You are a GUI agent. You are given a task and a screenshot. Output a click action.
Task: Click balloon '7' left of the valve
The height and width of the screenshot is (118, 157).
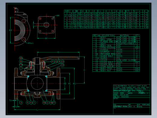(x=21, y=68)
